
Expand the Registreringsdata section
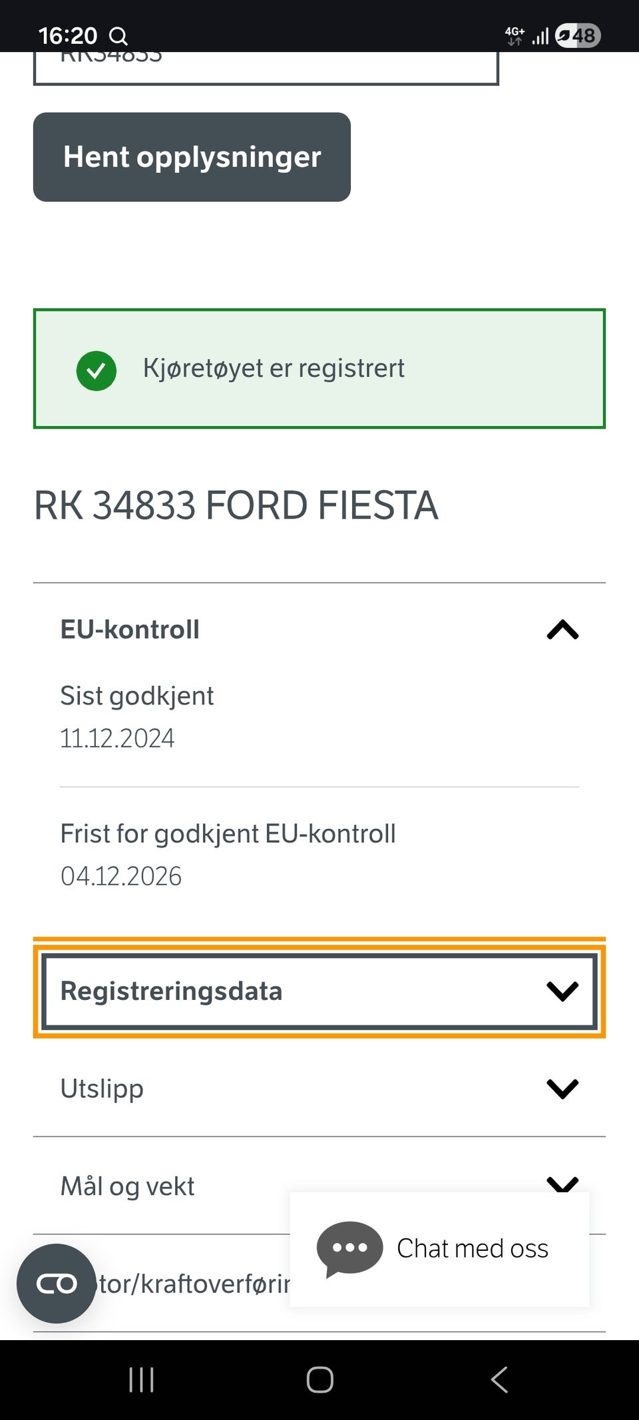319,991
